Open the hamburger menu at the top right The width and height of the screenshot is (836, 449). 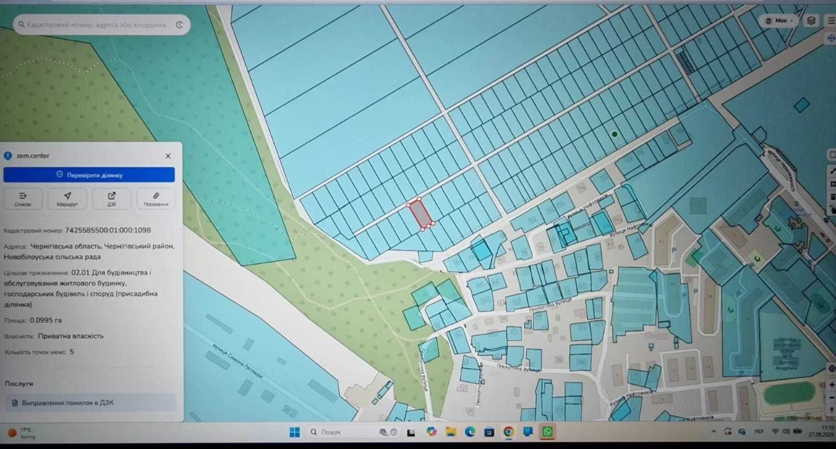point(831,20)
